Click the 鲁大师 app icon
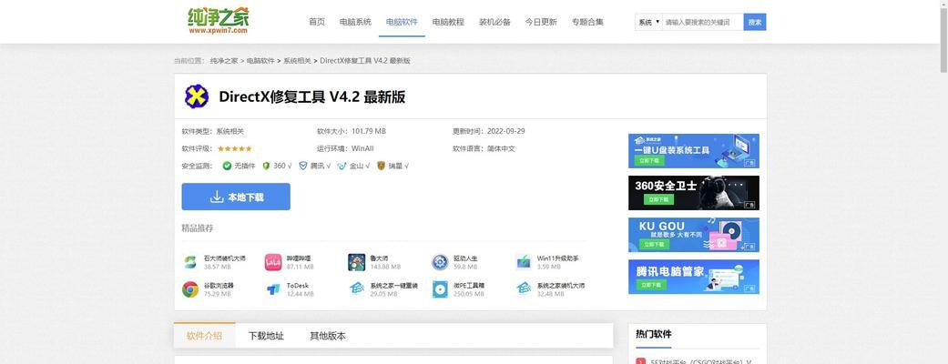948x364 pixels. [357, 262]
